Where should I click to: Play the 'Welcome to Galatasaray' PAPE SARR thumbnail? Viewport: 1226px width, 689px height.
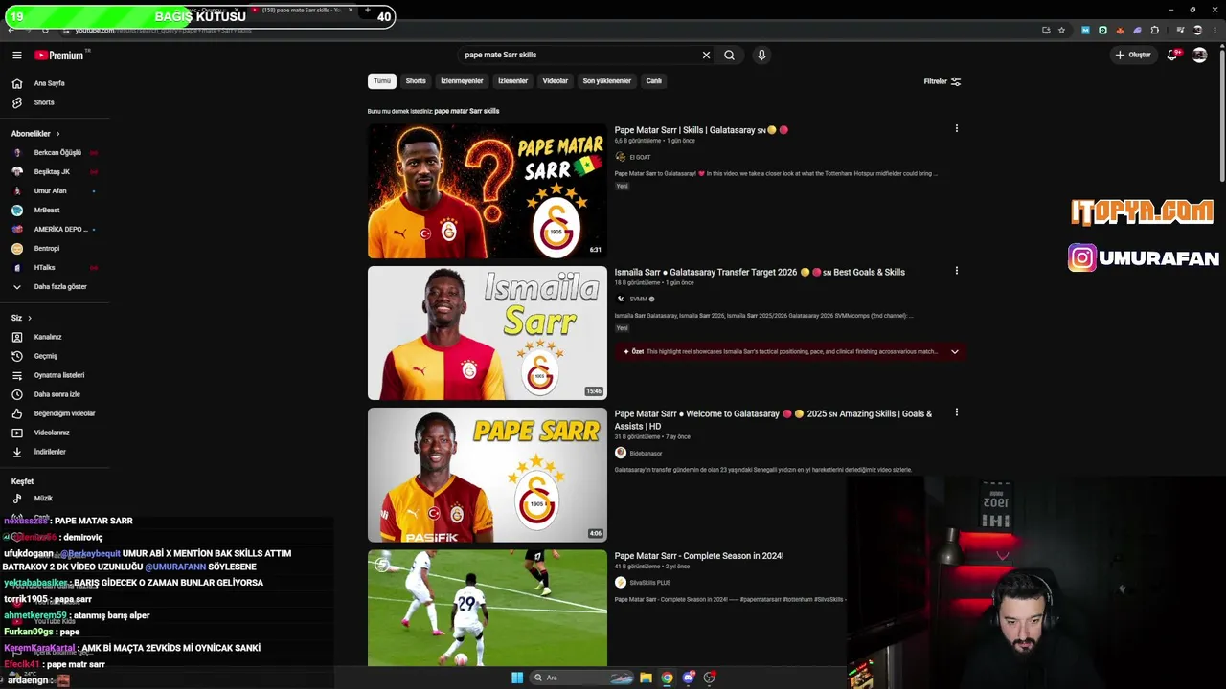point(488,475)
